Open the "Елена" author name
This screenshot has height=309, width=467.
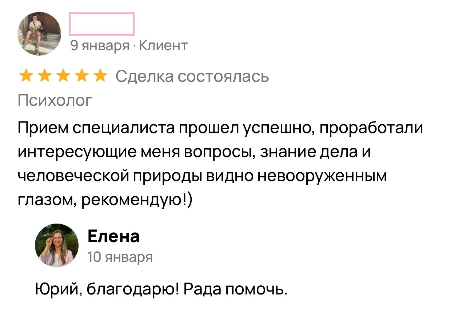tap(113, 236)
